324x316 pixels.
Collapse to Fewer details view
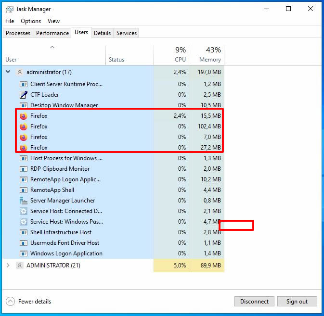[x=28, y=302]
